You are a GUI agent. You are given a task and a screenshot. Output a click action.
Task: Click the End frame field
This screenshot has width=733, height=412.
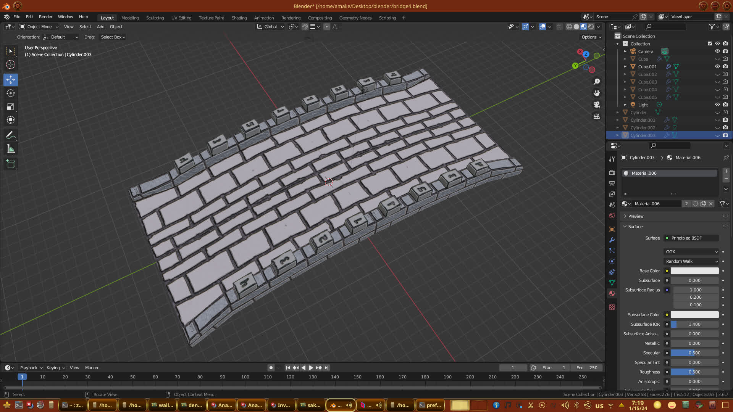(x=587, y=368)
